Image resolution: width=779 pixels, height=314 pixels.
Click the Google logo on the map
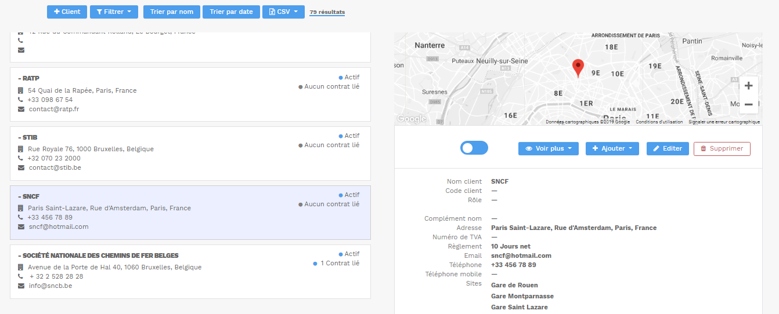click(412, 119)
